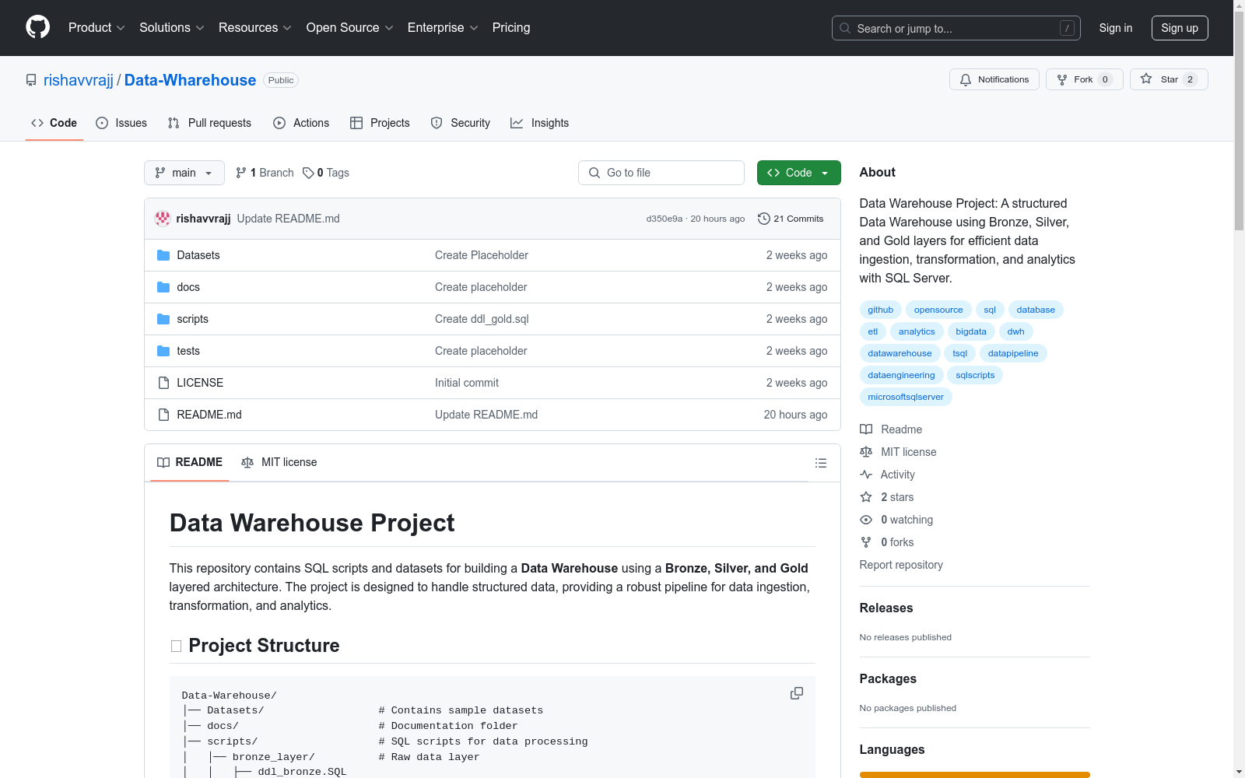Open the d350e9a commit hash link

[665, 219]
